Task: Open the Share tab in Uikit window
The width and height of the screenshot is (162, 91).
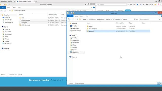Action: [x=14, y=8]
